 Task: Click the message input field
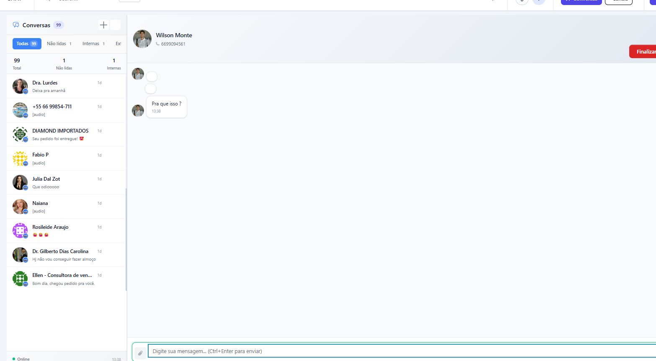[377, 351]
